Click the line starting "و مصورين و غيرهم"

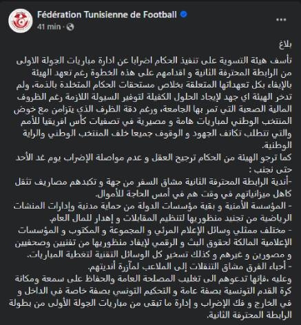click(159, 255)
